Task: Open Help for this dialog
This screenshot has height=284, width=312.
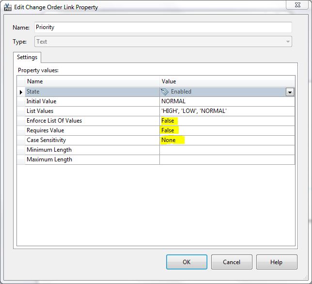Action: tap(277, 262)
